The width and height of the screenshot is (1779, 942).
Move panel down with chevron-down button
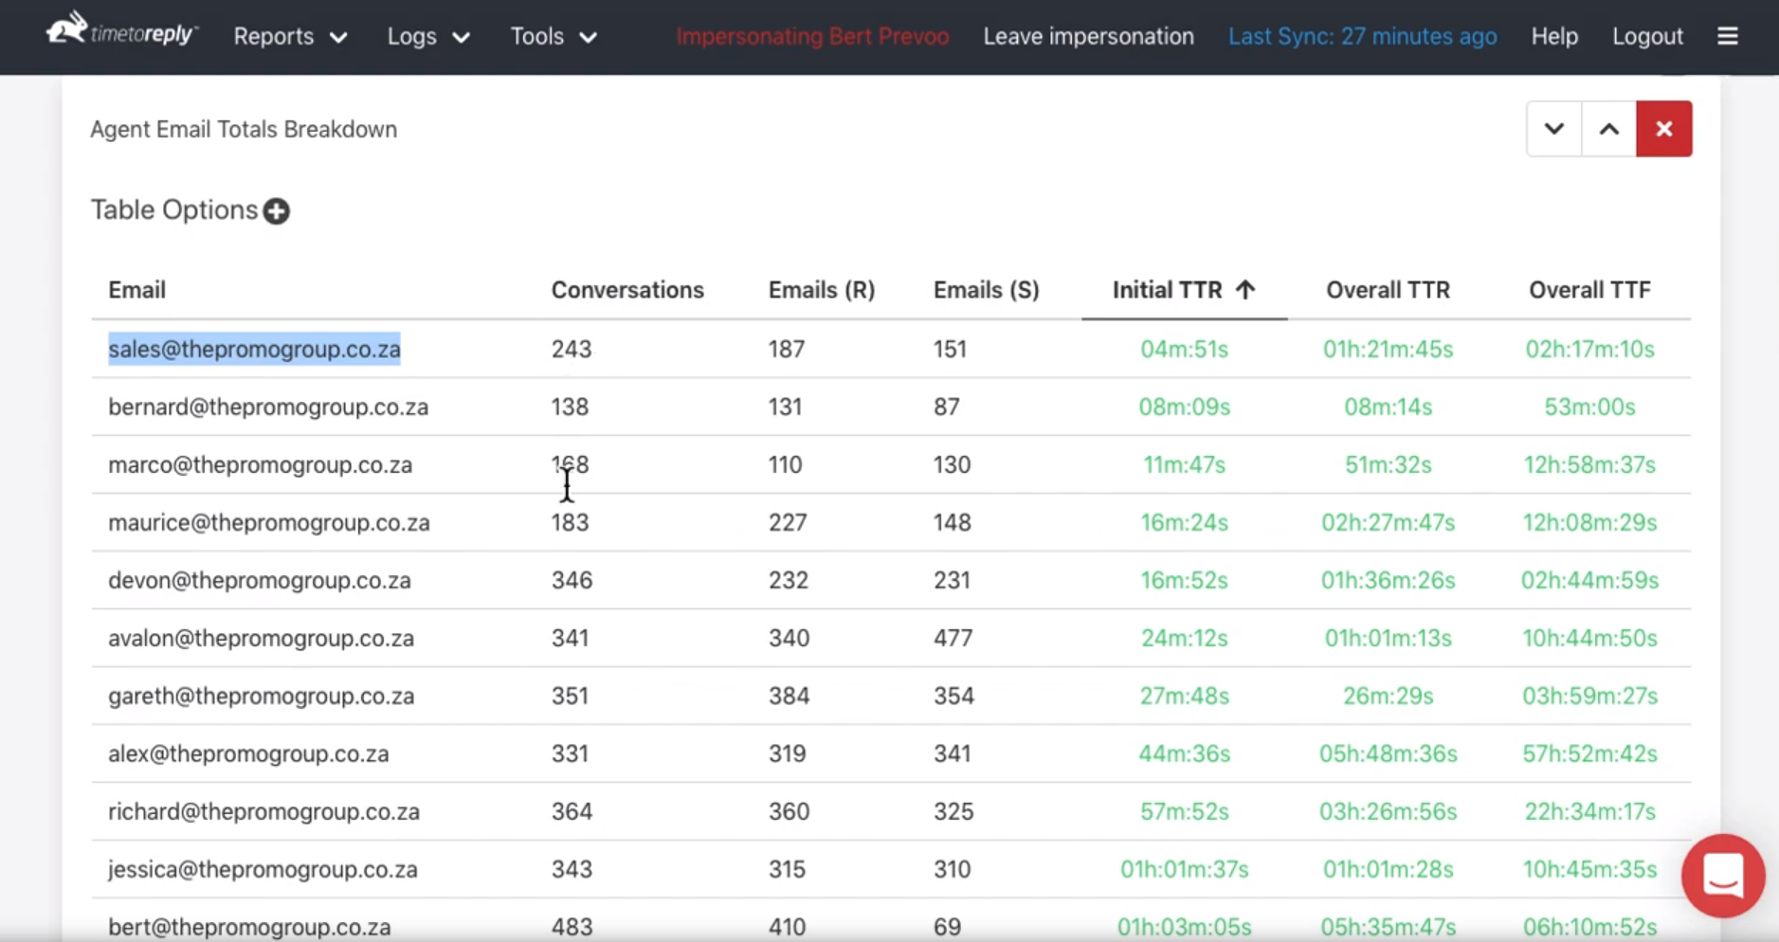coord(1553,129)
